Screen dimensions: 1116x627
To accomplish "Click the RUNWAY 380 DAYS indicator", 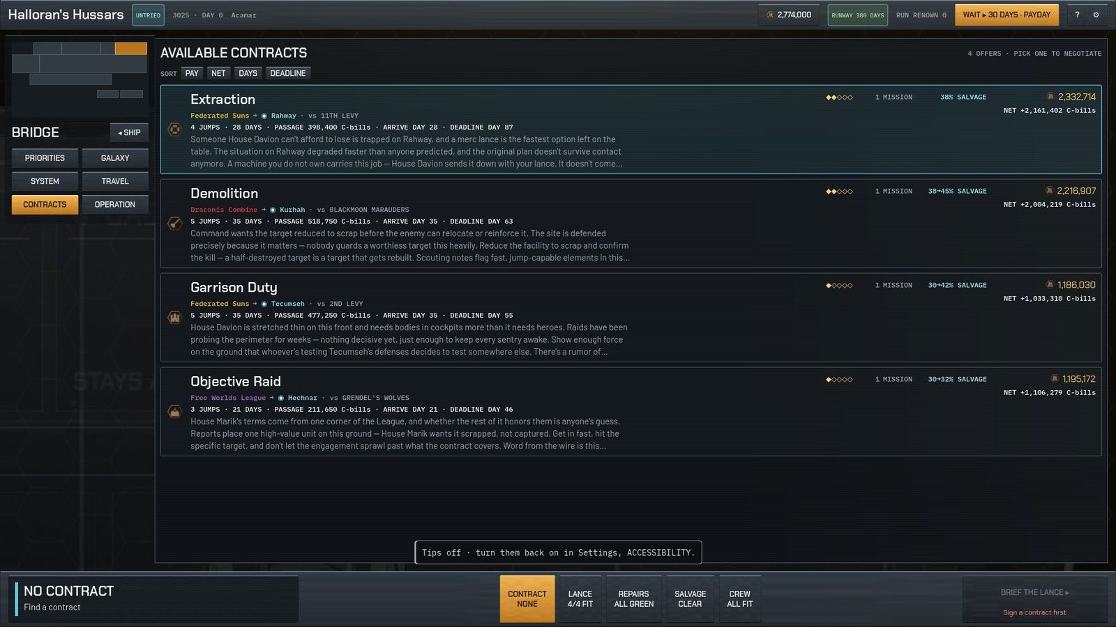I will tap(858, 15).
